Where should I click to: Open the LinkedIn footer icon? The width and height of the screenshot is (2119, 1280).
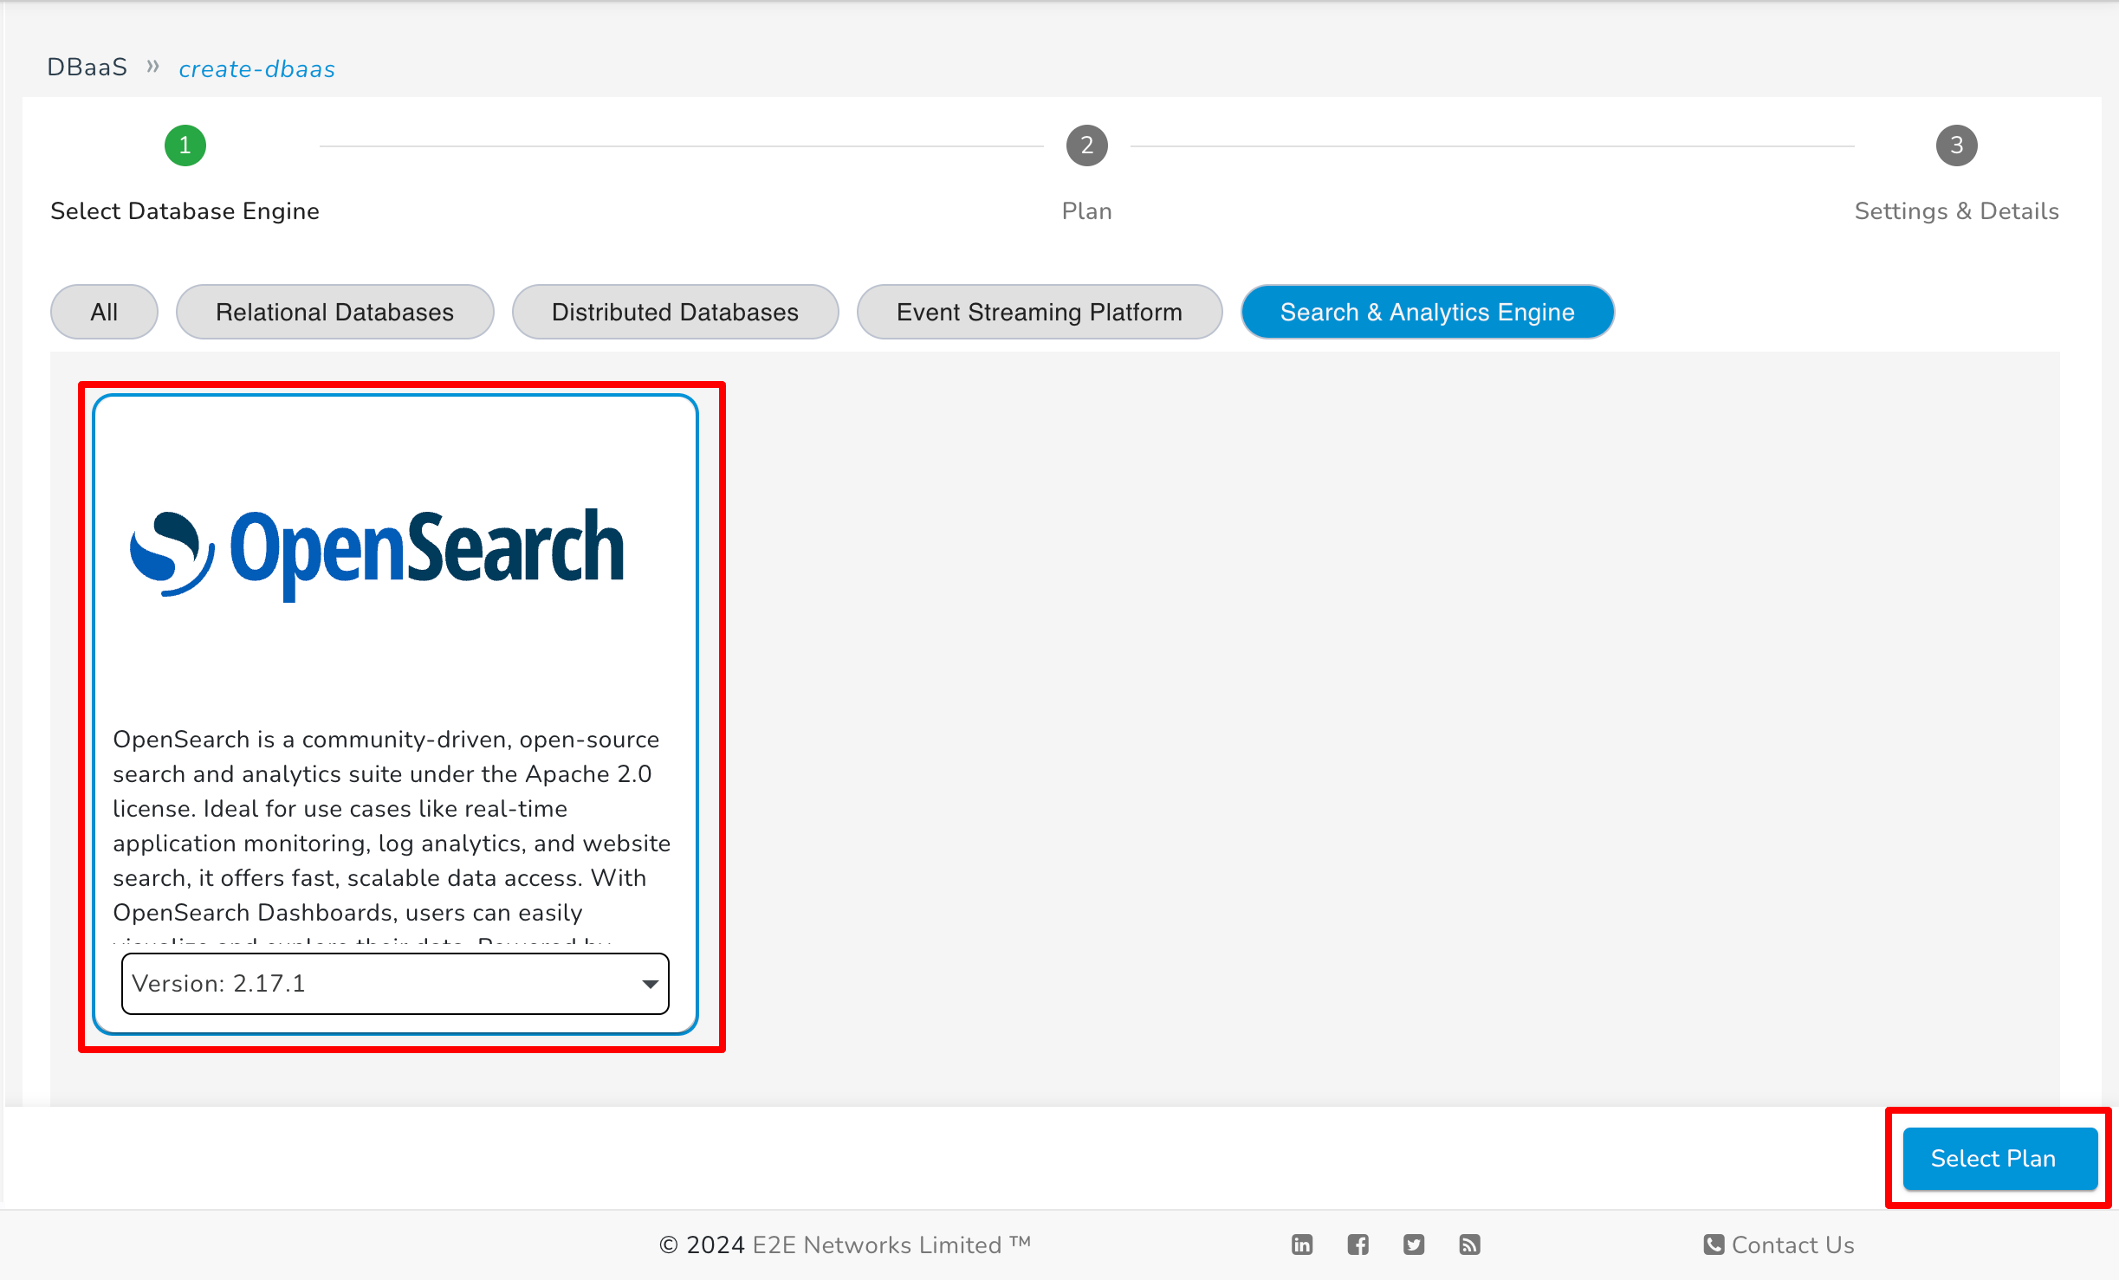1301,1244
